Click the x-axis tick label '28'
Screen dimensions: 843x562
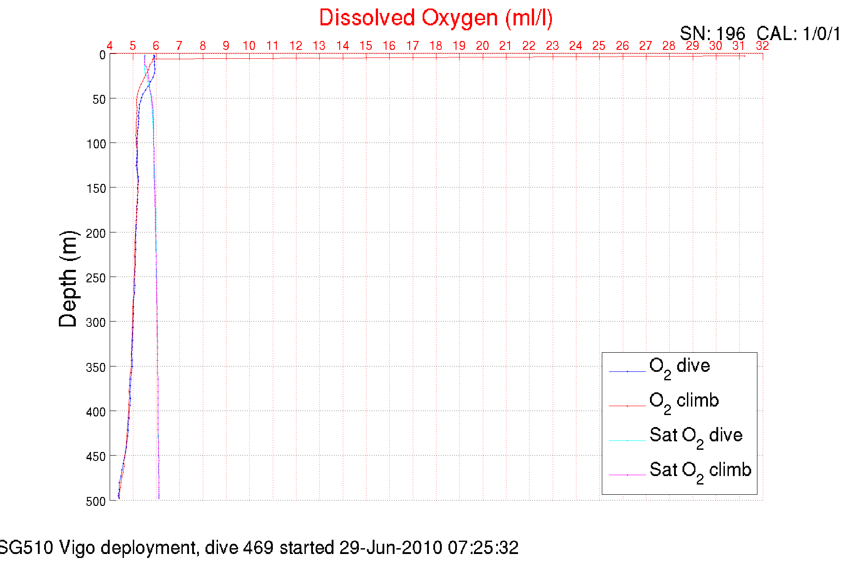[669, 46]
